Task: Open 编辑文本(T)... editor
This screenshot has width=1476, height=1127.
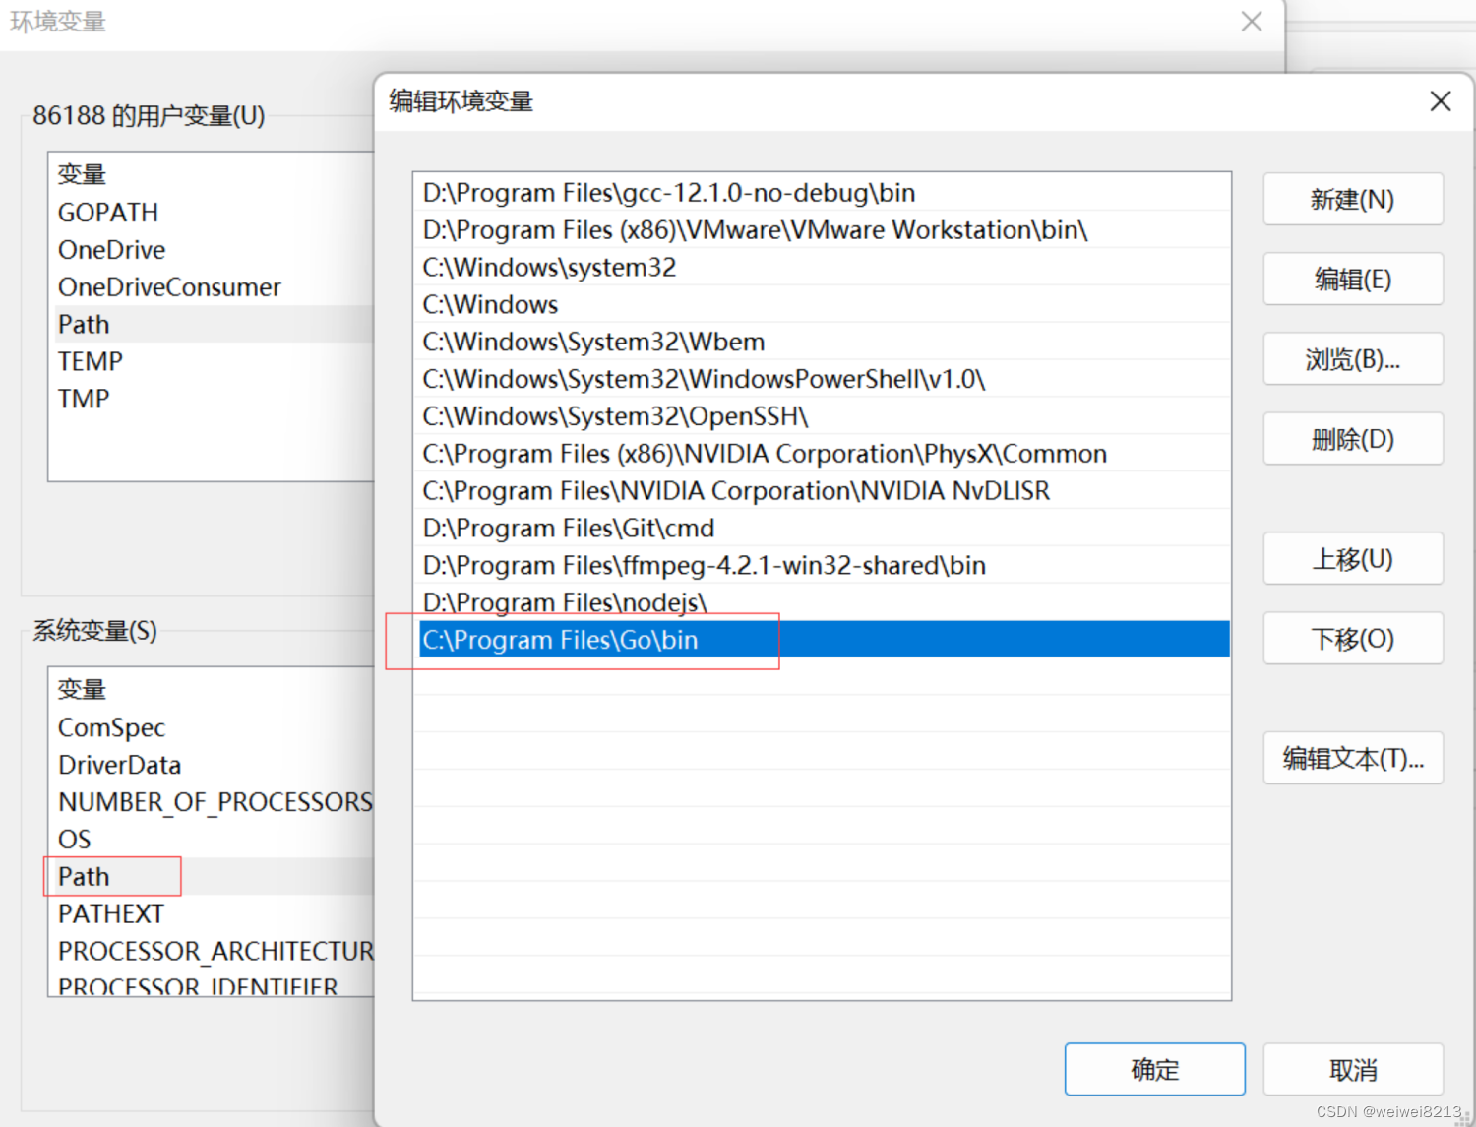Action: pyautogui.click(x=1353, y=758)
